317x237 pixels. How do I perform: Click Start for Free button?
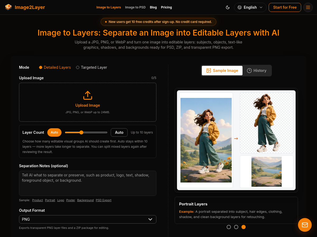tap(285, 7)
